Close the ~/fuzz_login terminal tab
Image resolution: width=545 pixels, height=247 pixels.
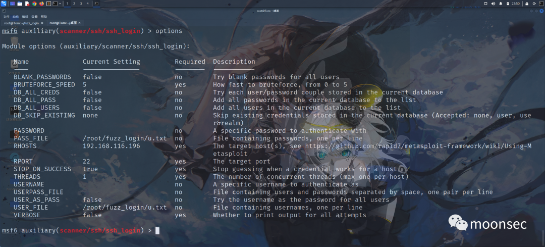pos(42,23)
